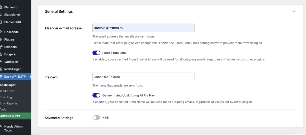Open Brugere via its user icon
Viewport: 306px width, 135px height.
[1, 54]
